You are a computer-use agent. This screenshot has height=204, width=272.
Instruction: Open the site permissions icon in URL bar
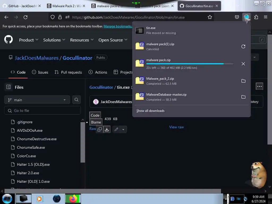67,17
